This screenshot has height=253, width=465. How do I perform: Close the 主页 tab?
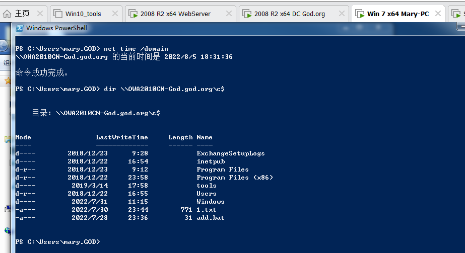point(40,14)
